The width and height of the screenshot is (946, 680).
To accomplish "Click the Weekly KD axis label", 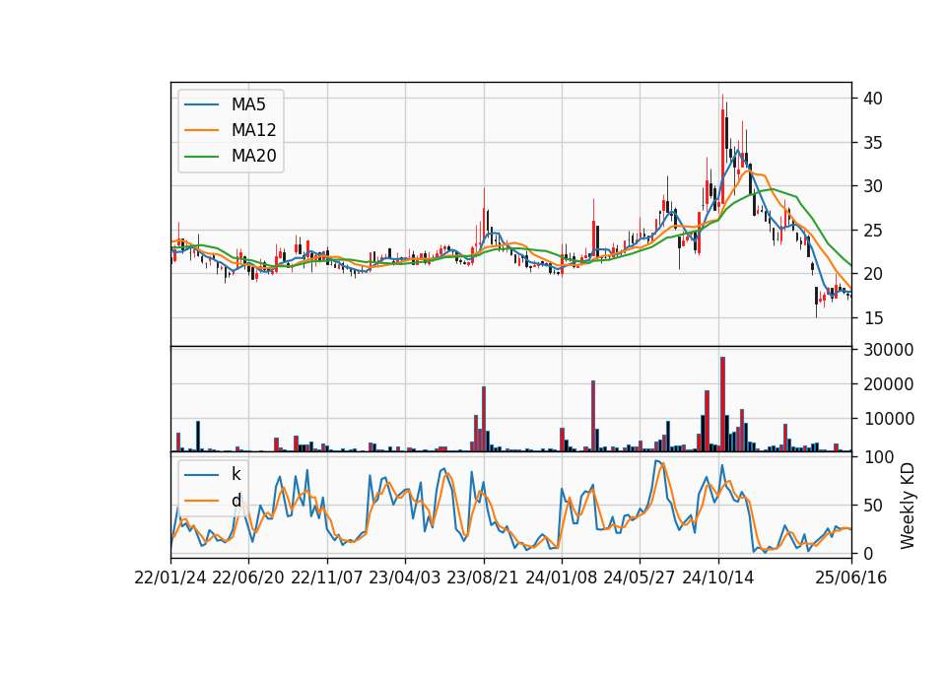I will click(908, 506).
